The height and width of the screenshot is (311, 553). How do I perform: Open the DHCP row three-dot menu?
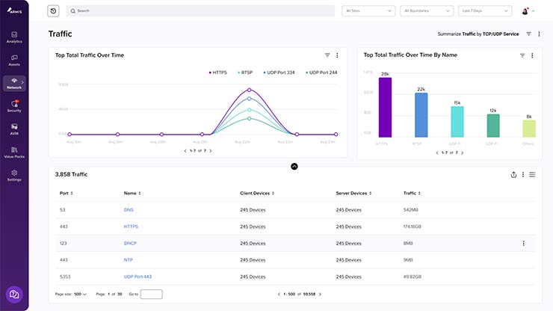(523, 243)
